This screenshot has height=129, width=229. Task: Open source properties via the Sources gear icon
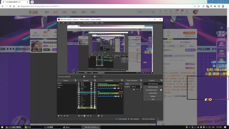[x=84, y=116]
